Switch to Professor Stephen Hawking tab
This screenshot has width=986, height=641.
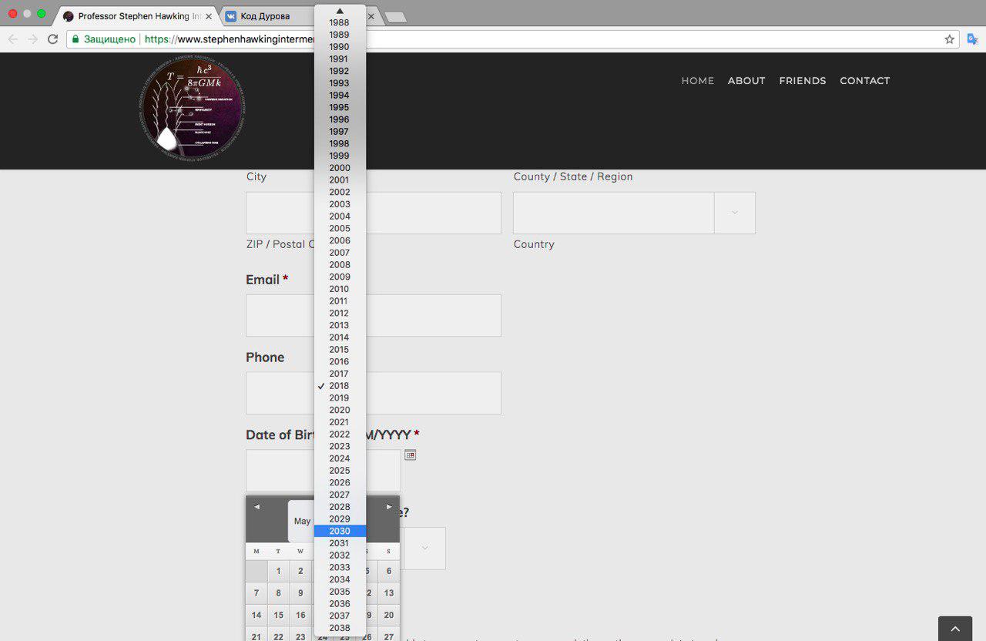[x=139, y=16]
